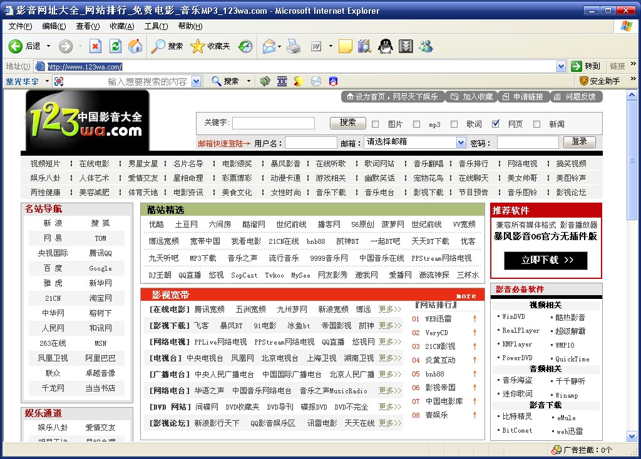The height and width of the screenshot is (459, 641).
Task: Click the 立即下载 download button
Action: pyautogui.click(x=546, y=260)
